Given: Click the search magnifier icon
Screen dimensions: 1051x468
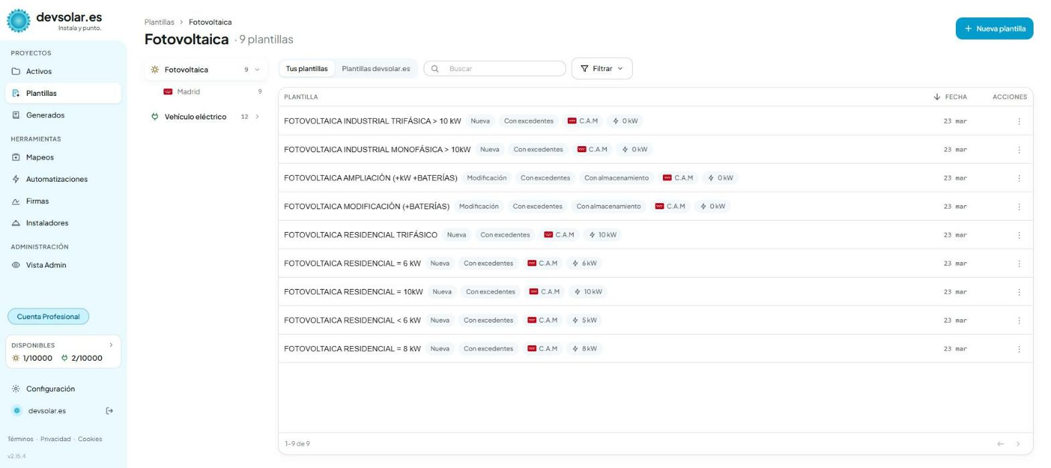Looking at the screenshot, I should (x=435, y=68).
